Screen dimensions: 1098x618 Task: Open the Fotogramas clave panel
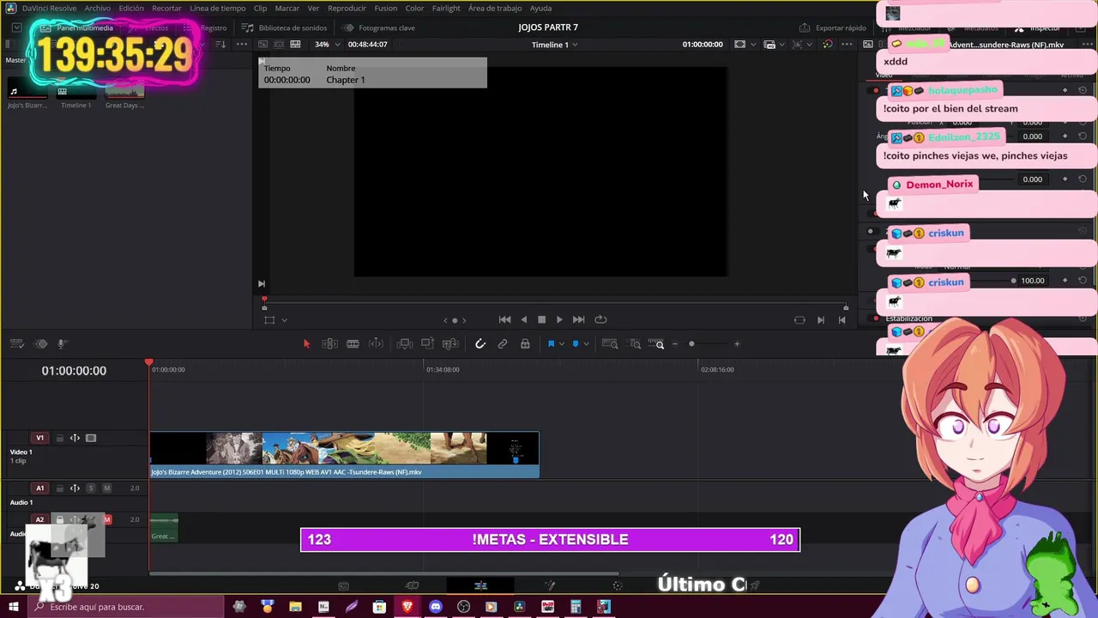point(378,27)
